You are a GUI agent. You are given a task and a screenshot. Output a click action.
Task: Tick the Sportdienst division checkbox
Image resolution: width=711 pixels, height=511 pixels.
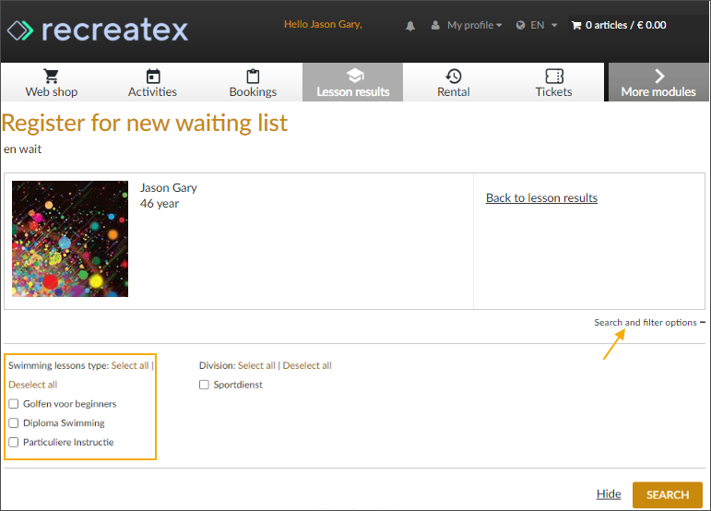coord(204,385)
